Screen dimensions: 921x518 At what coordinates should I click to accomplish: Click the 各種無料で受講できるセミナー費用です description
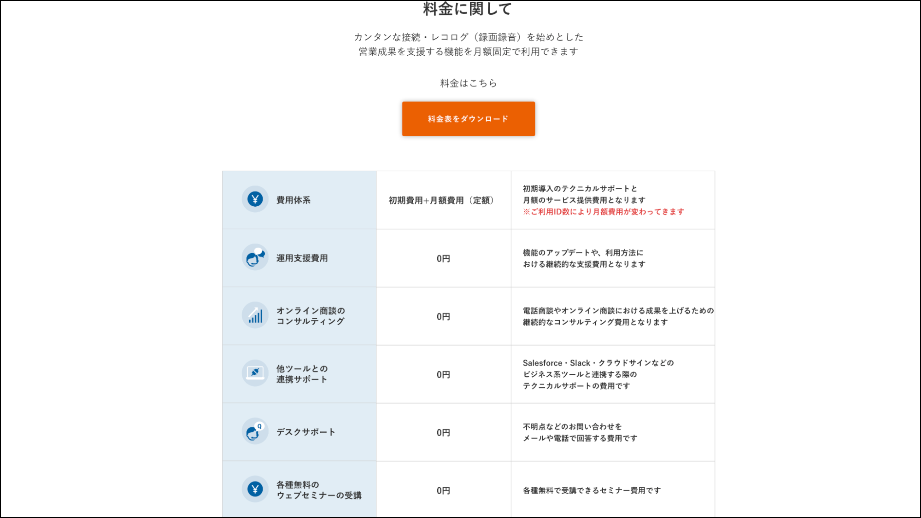591,489
